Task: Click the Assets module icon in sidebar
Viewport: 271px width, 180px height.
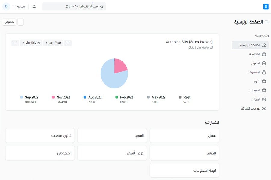Action: point(264,63)
